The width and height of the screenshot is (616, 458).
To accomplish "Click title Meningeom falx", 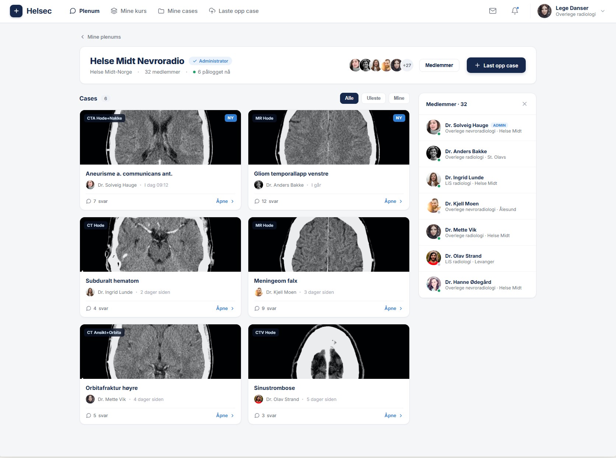I will (276, 281).
